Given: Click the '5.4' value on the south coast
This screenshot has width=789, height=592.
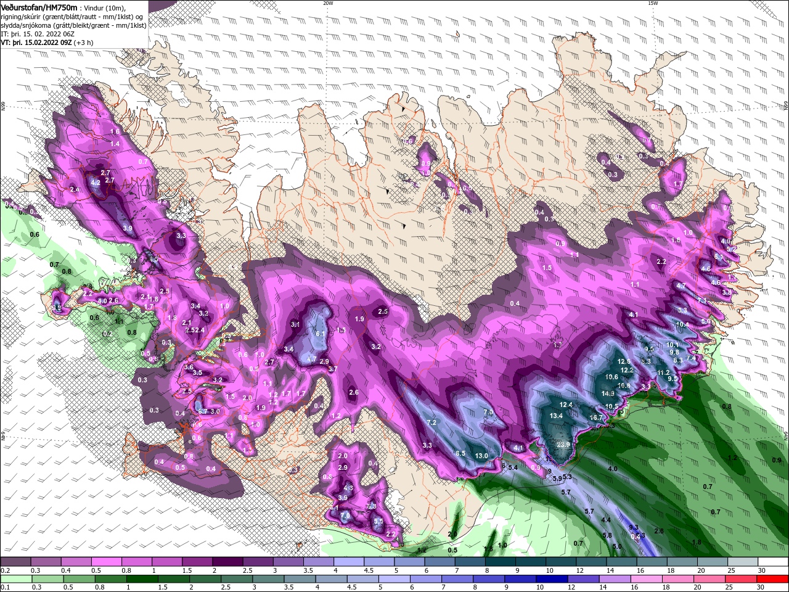Looking at the screenshot, I should (512, 467).
